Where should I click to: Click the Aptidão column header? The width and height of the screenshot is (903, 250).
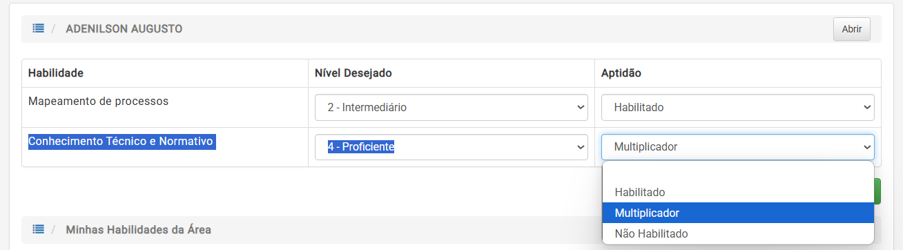coord(621,73)
